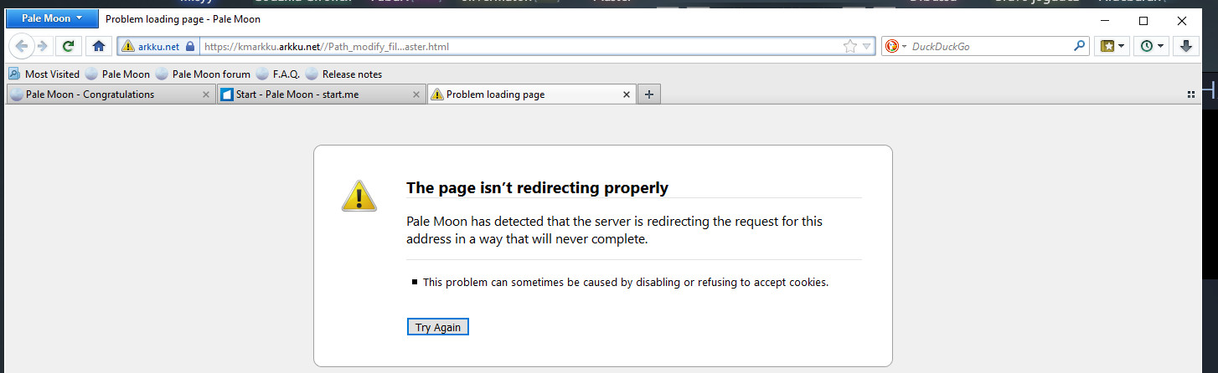Open the F.A.Q. bookmark

click(x=278, y=74)
